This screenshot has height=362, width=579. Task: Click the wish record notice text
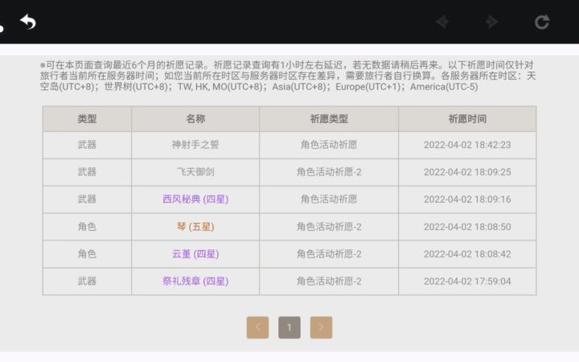tap(288, 76)
